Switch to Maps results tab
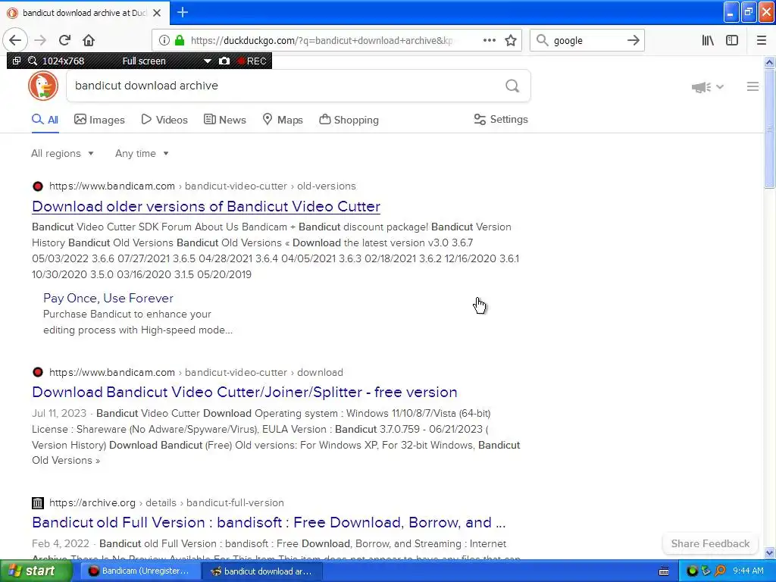The width and height of the screenshot is (776, 582). click(283, 120)
